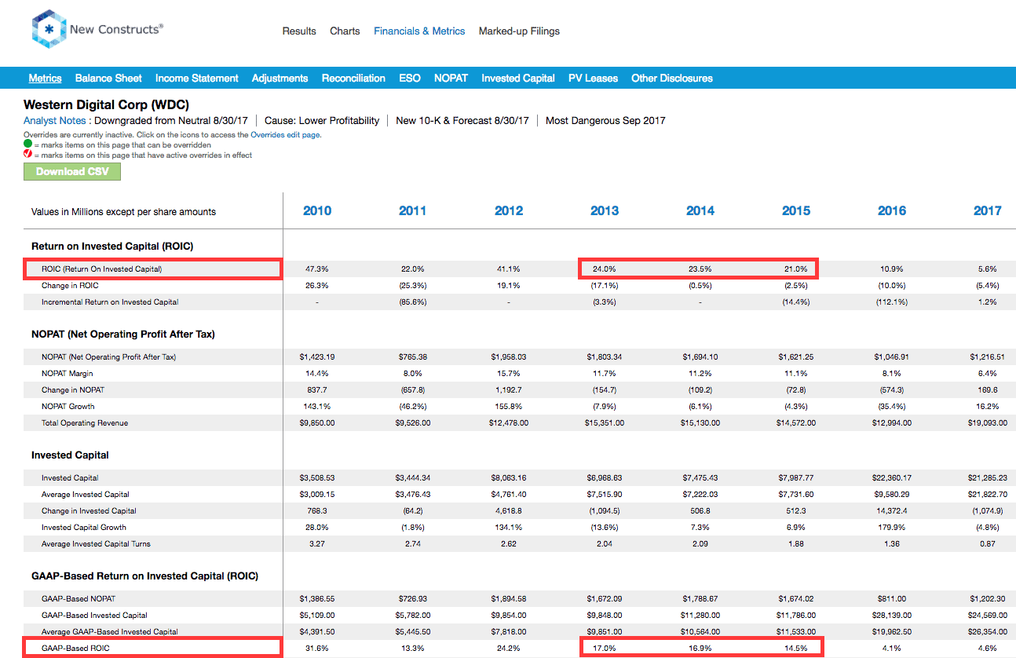This screenshot has width=1016, height=658.
Task: Switch to the Balance Sheet tab
Action: coord(108,78)
